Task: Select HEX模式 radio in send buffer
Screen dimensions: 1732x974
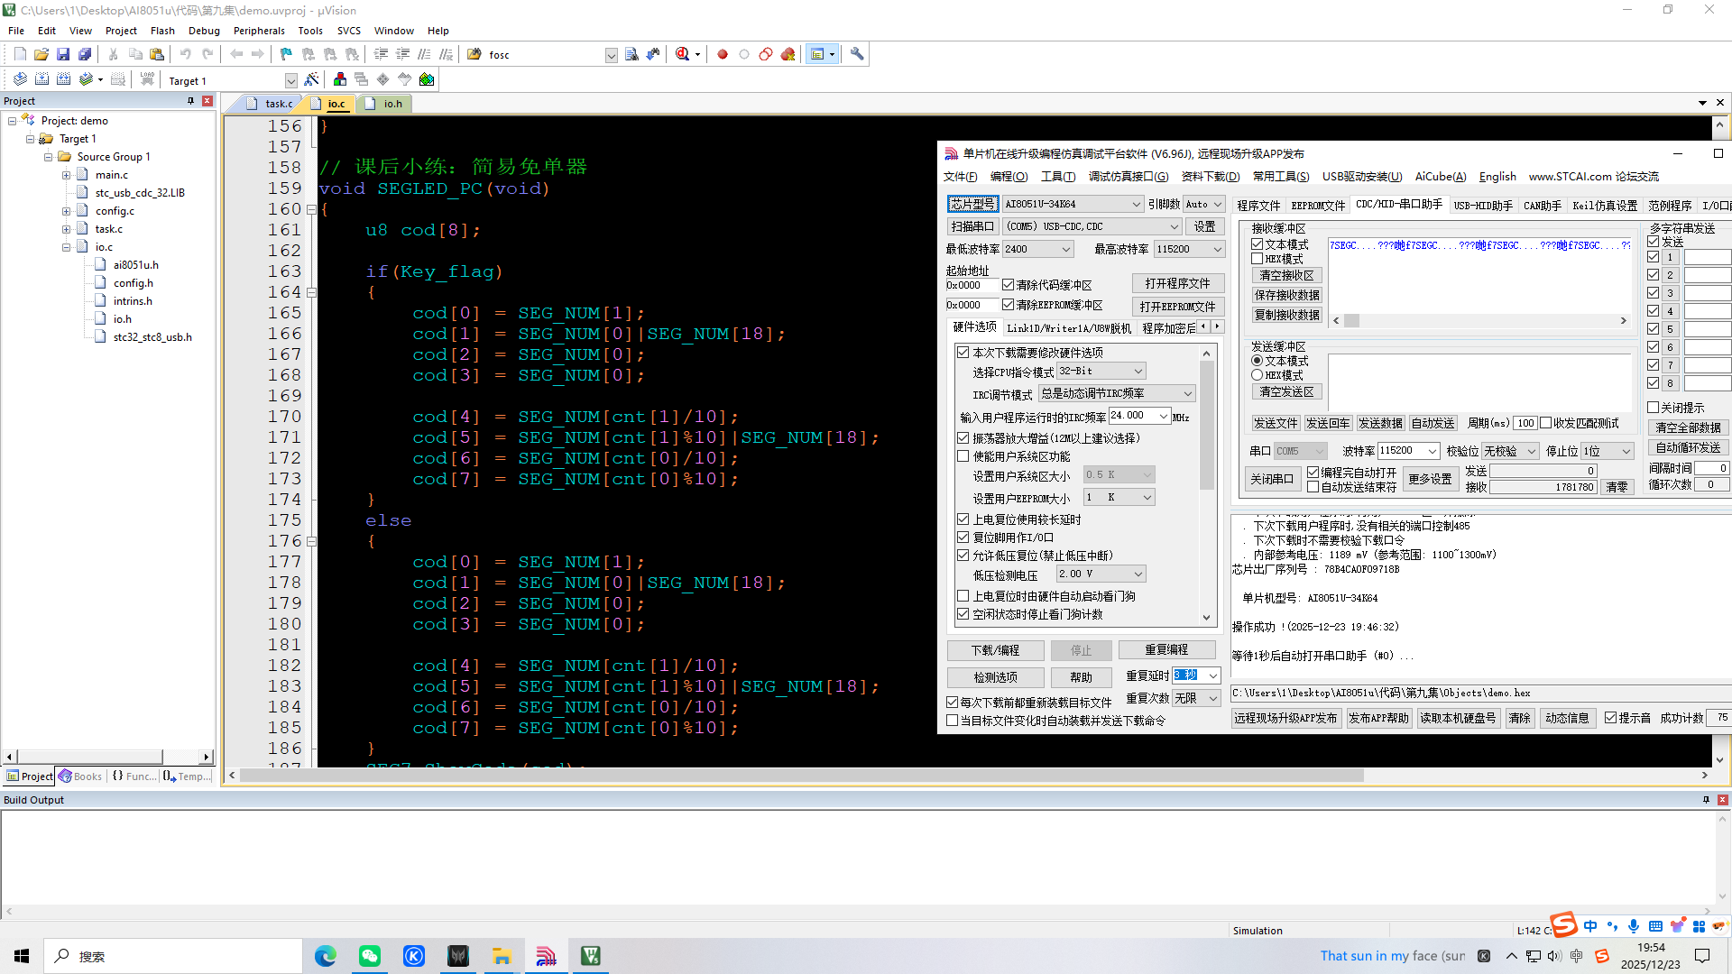Action: pyautogui.click(x=1258, y=375)
